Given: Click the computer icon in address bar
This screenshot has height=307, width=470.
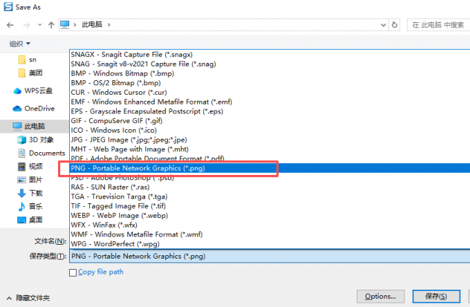Looking at the screenshot, I should point(65,24).
